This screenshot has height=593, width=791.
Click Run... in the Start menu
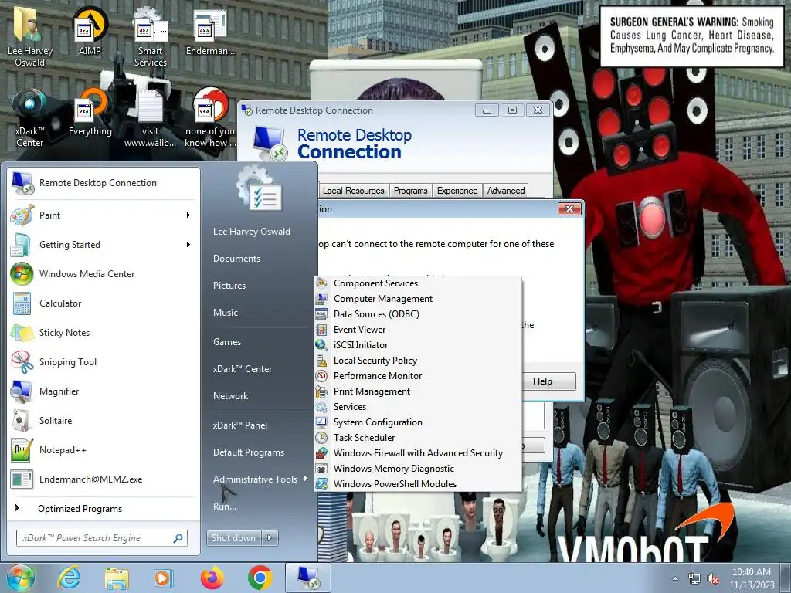225,507
